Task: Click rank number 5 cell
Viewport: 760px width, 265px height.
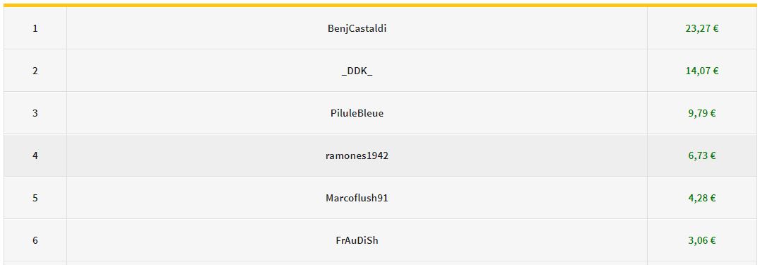Action: point(35,198)
